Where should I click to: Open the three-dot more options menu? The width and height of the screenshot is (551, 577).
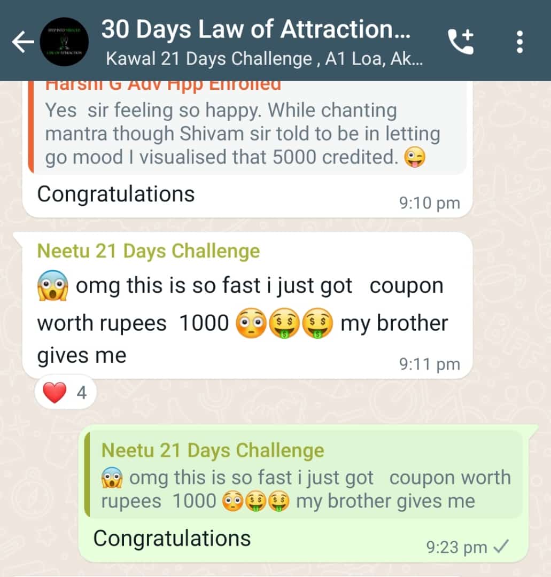point(519,42)
